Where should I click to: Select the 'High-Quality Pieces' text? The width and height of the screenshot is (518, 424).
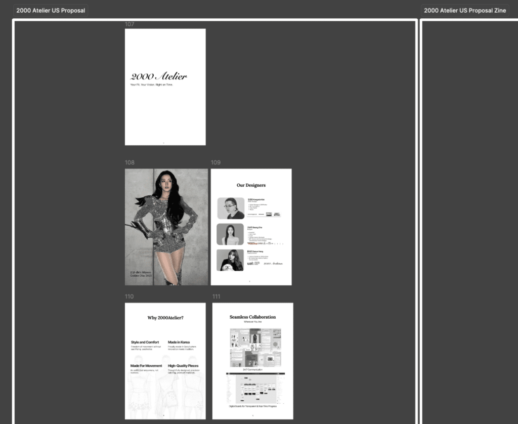[x=183, y=366]
